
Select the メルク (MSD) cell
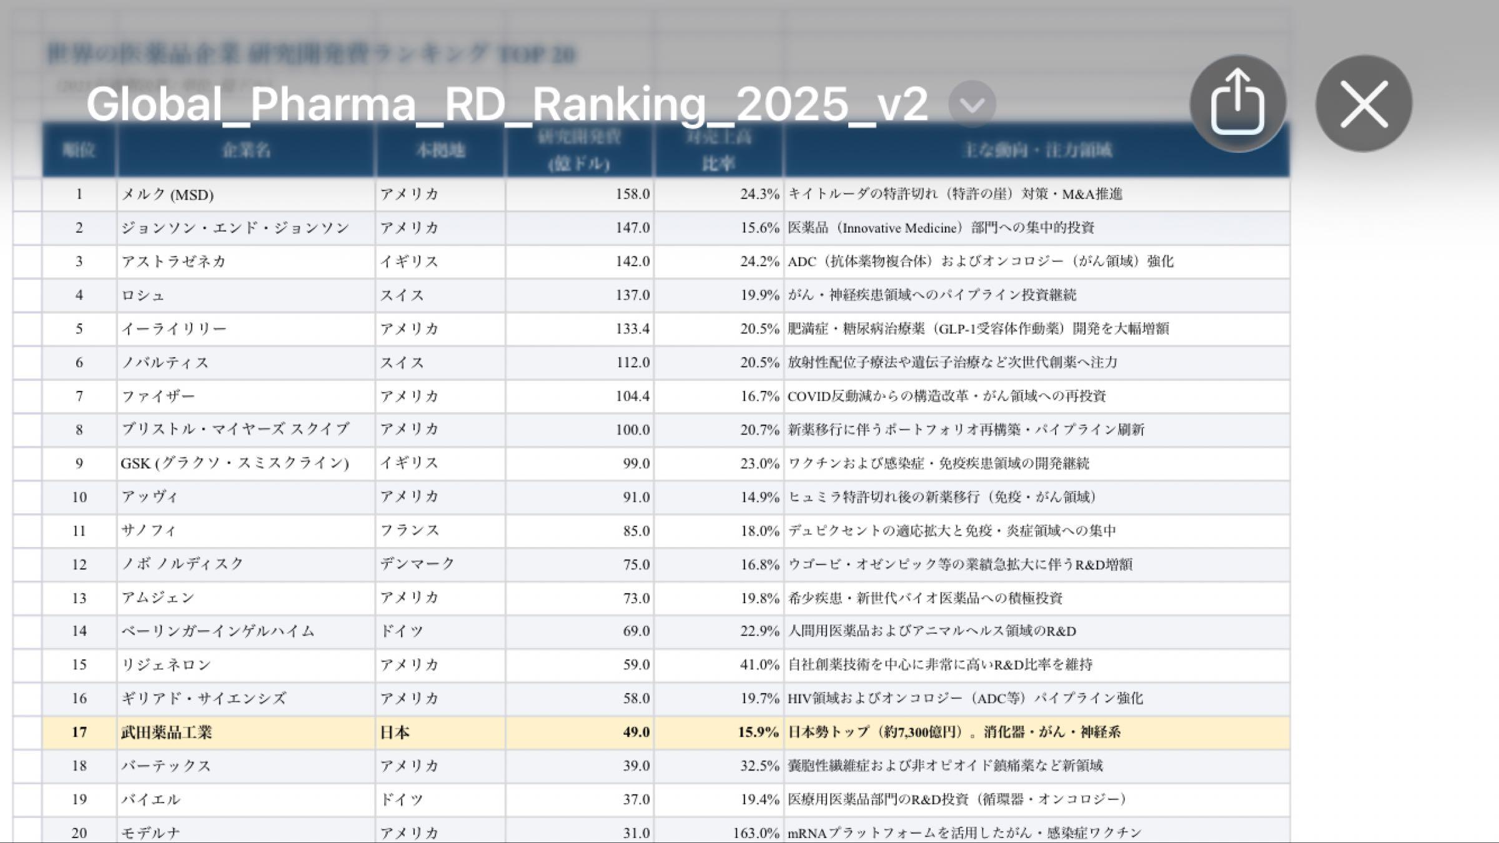tap(246, 194)
